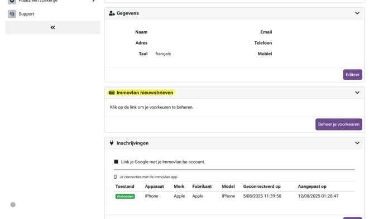Click the Verbonden status badge

point(125,196)
